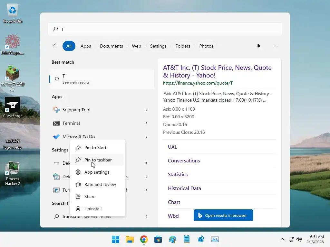
Task: Click the Windows Start button on taskbar
Action: point(115,239)
